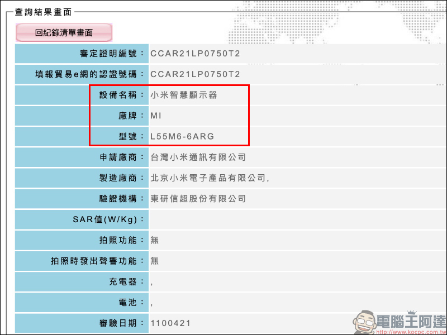Click the 回紀錄清單畫面 button
The image size is (447, 335).
(x=64, y=32)
